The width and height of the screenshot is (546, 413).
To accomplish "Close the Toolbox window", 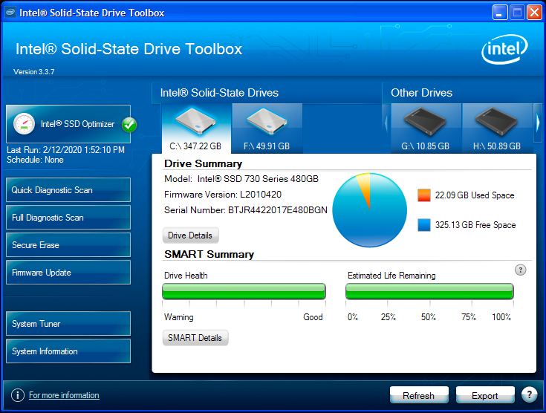I will click(x=534, y=13).
